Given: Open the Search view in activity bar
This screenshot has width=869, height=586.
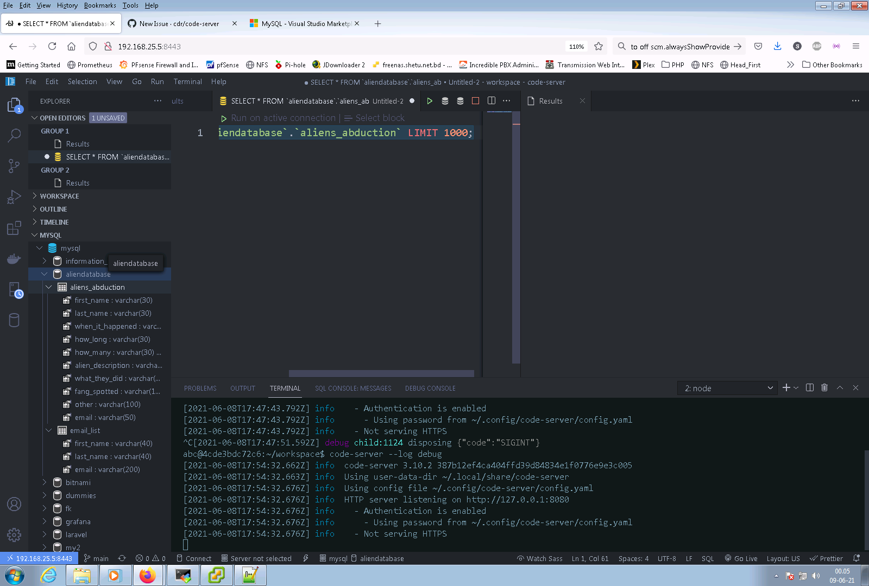Looking at the screenshot, I should tap(14, 136).
